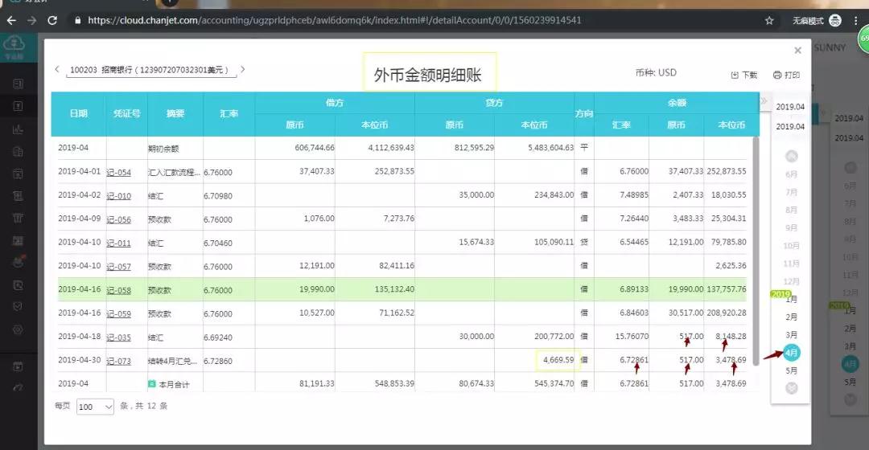This screenshot has width=869, height=450.
Task: Select 10月 in the month timeline
Action: [x=791, y=245]
